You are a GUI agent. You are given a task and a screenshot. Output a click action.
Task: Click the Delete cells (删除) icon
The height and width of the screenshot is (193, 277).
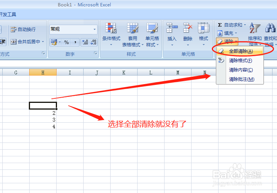[188, 28]
